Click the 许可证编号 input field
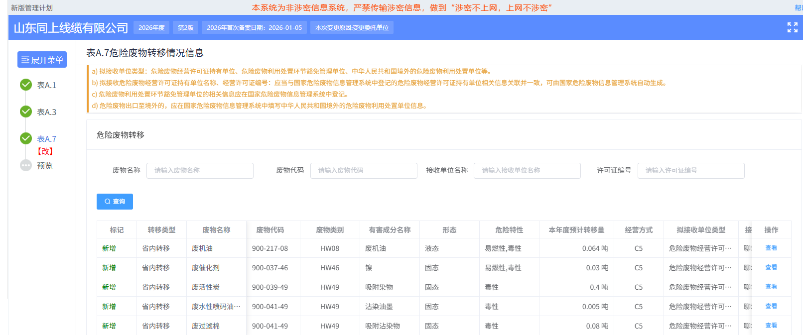 [691, 170]
